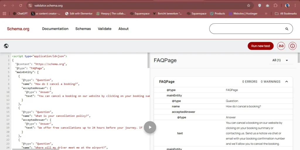The image size is (300, 150).
Task: Click code line with 'How do I cancel a booking?'
Action: pyautogui.click(x=50, y=84)
